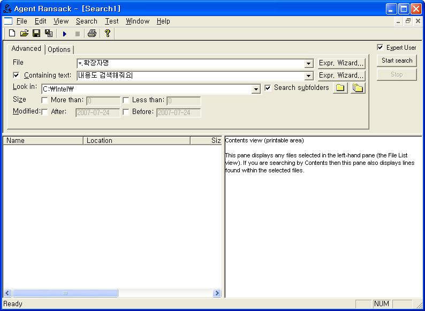This screenshot has width=425, height=311.
Task: Enable the Size Less than checkbox
Action: tap(126, 100)
